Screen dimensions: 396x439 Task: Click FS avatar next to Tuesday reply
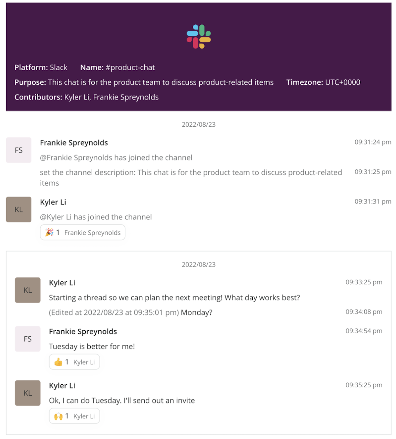tap(28, 339)
